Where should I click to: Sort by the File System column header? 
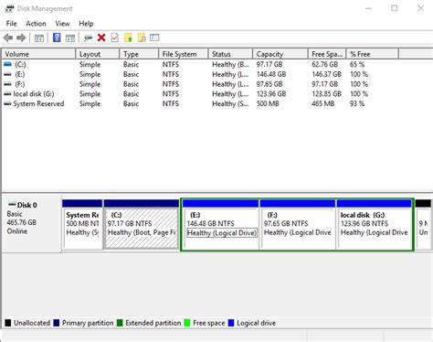click(x=184, y=54)
